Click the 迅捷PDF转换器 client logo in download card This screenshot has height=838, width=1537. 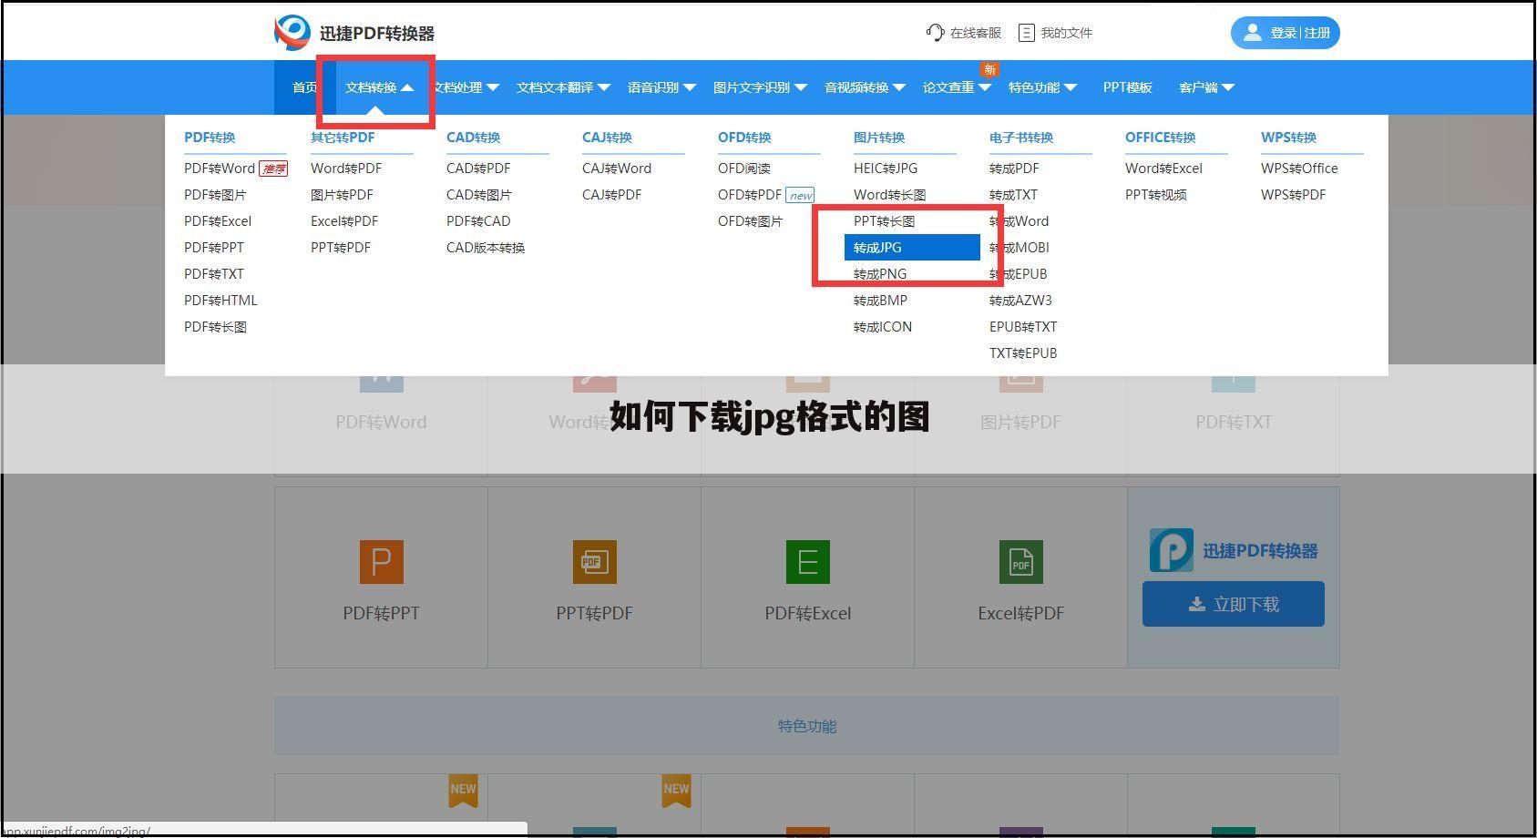point(1172,550)
